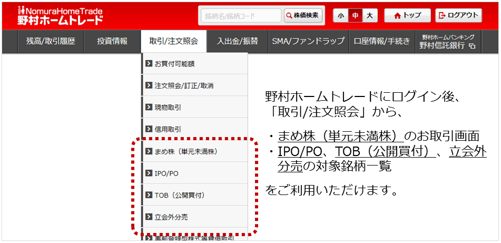Click external window icon next to 野村信託銀行
501x243 pixels.
point(471,46)
